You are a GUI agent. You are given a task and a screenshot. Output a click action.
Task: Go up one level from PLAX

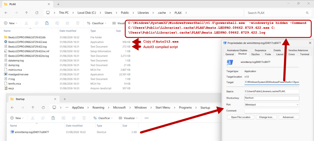[26, 13]
